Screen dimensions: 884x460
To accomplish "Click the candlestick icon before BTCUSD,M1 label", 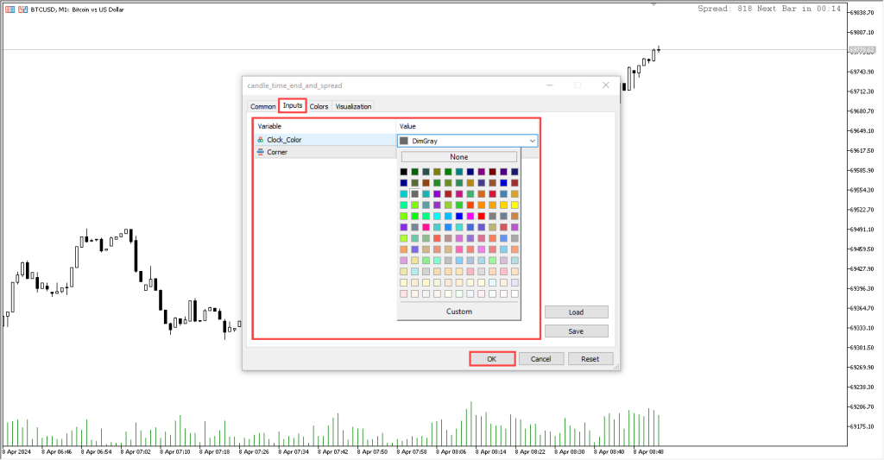I will [x=22, y=9].
